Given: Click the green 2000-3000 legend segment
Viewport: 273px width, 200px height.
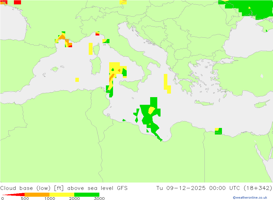Looking at the screenshot, I should (x=87, y=195).
